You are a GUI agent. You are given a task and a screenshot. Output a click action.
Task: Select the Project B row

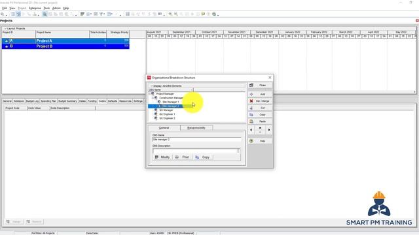[65, 46]
